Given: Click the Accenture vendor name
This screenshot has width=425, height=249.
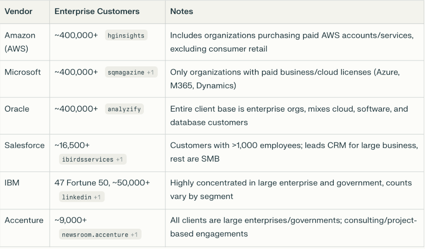Looking at the screenshot, I should pos(24,220).
